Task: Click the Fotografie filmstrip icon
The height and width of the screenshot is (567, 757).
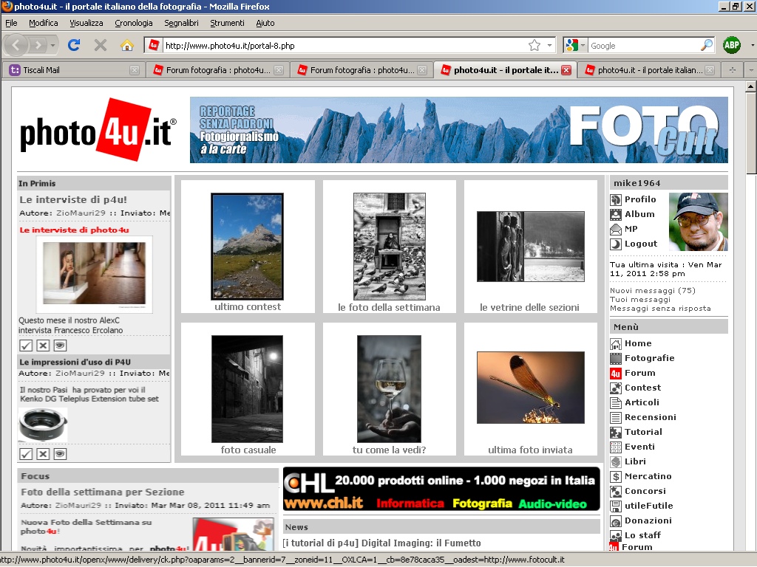Action: pos(616,358)
